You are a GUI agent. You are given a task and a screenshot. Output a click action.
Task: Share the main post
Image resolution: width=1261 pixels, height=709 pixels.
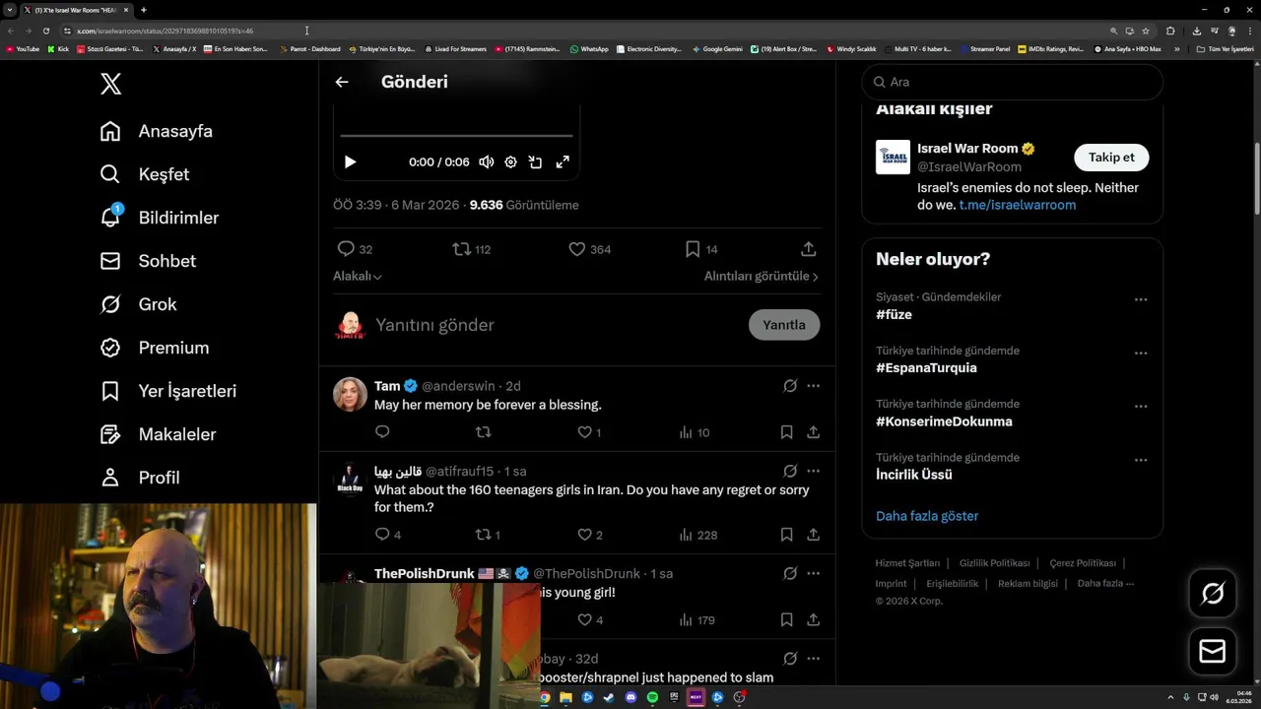(x=808, y=249)
